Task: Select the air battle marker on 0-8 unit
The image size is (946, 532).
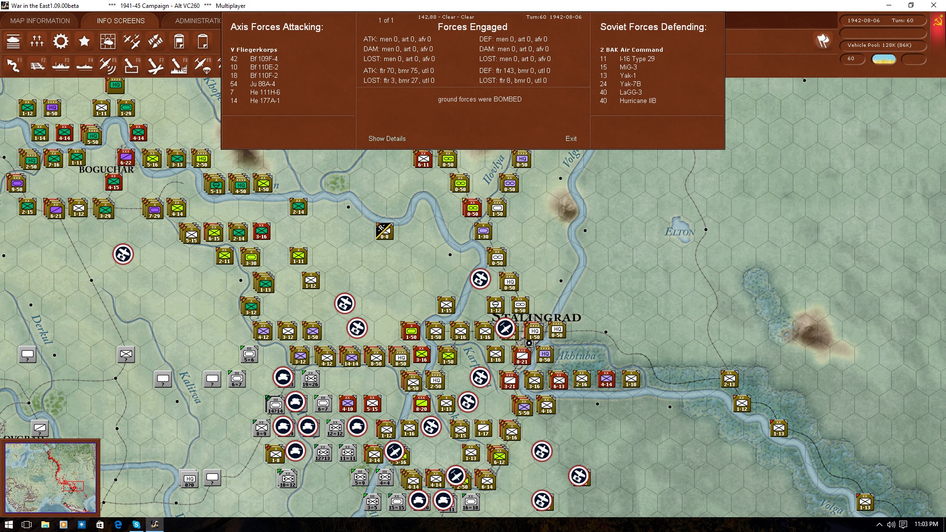Action: [x=384, y=231]
